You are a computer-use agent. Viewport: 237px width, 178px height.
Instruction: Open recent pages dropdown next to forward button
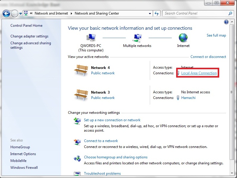coord(20,14)
